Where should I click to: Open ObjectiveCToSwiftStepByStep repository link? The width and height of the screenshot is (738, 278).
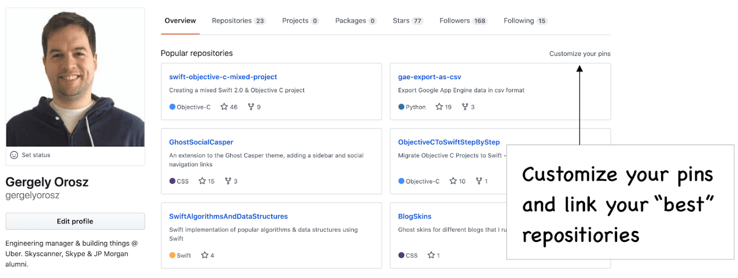tap(449, 142)
